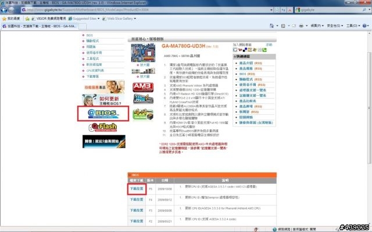Open the Tools (工具) menu
The image size is (372, 232).
tap(353, 26)
